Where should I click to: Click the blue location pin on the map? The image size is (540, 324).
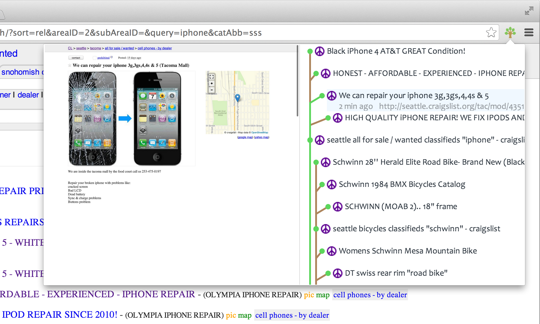coord(237,97)
